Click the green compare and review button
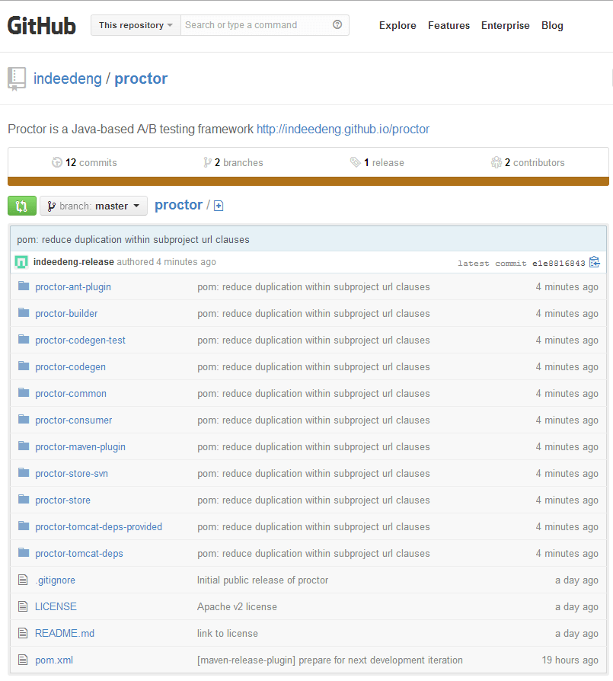This screenshot has height=681, width=613. (21, 206)
